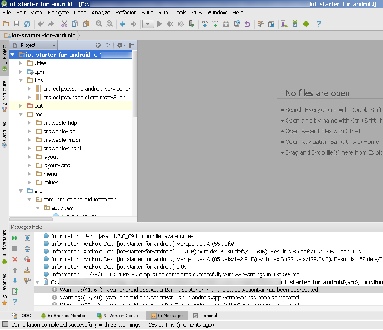Open the File menu

coord(6,13)
